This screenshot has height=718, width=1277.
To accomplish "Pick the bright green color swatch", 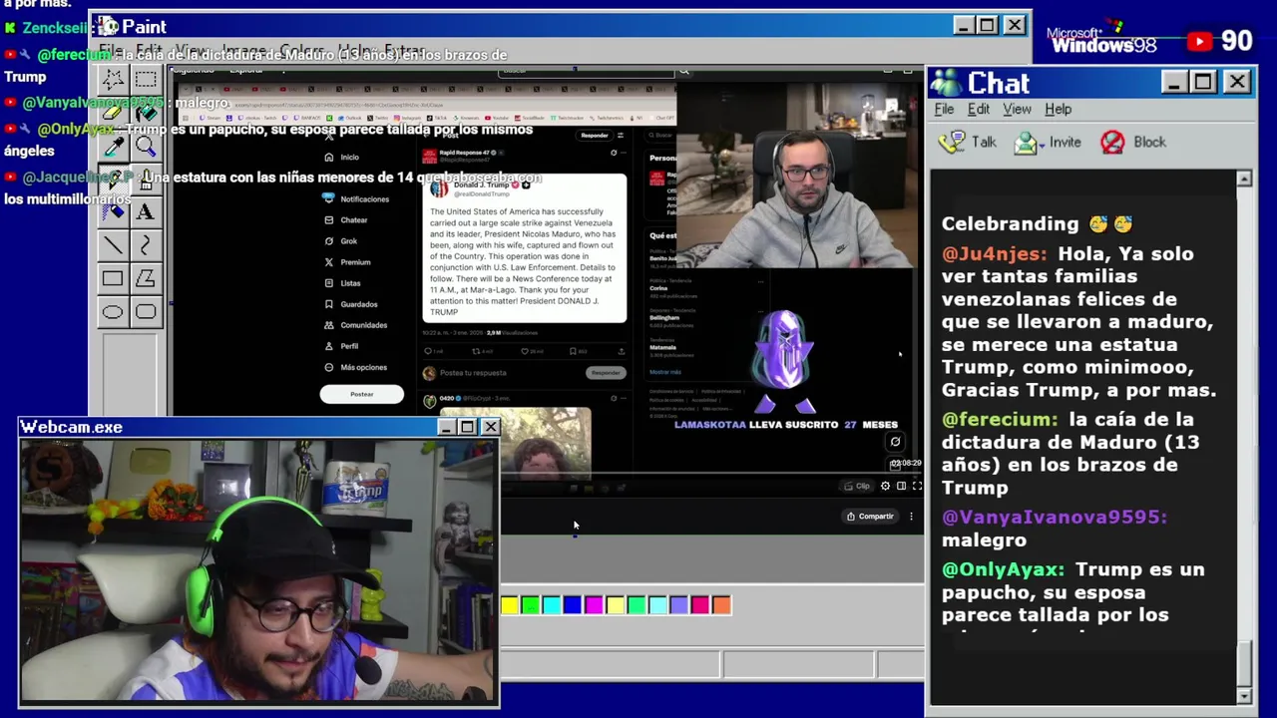I will [531, 604].
